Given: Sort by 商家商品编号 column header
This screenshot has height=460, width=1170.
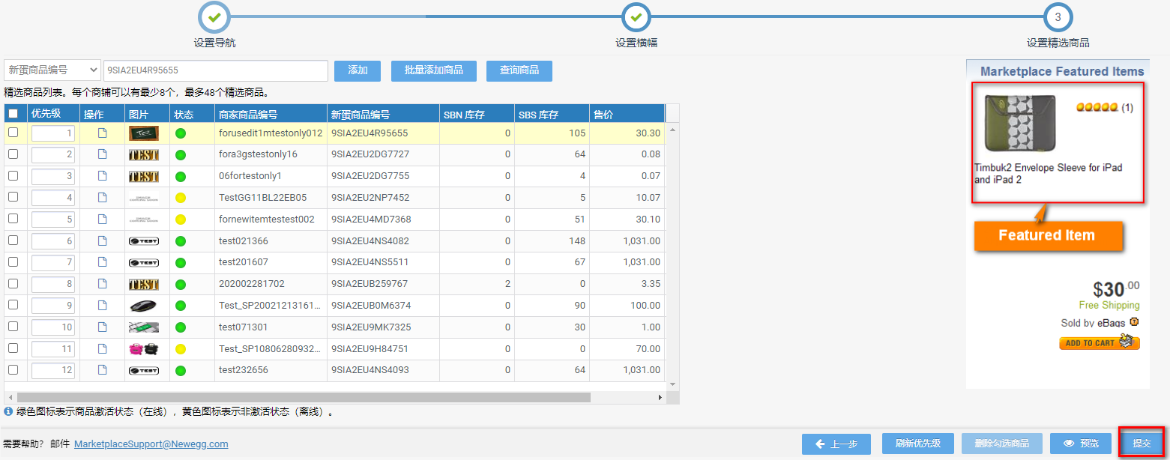Looking at the screenshot, I should (x=271, y=114).
